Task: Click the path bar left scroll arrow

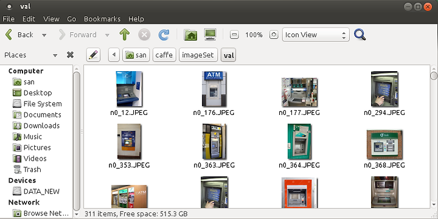Action: (x=114, y=55)
